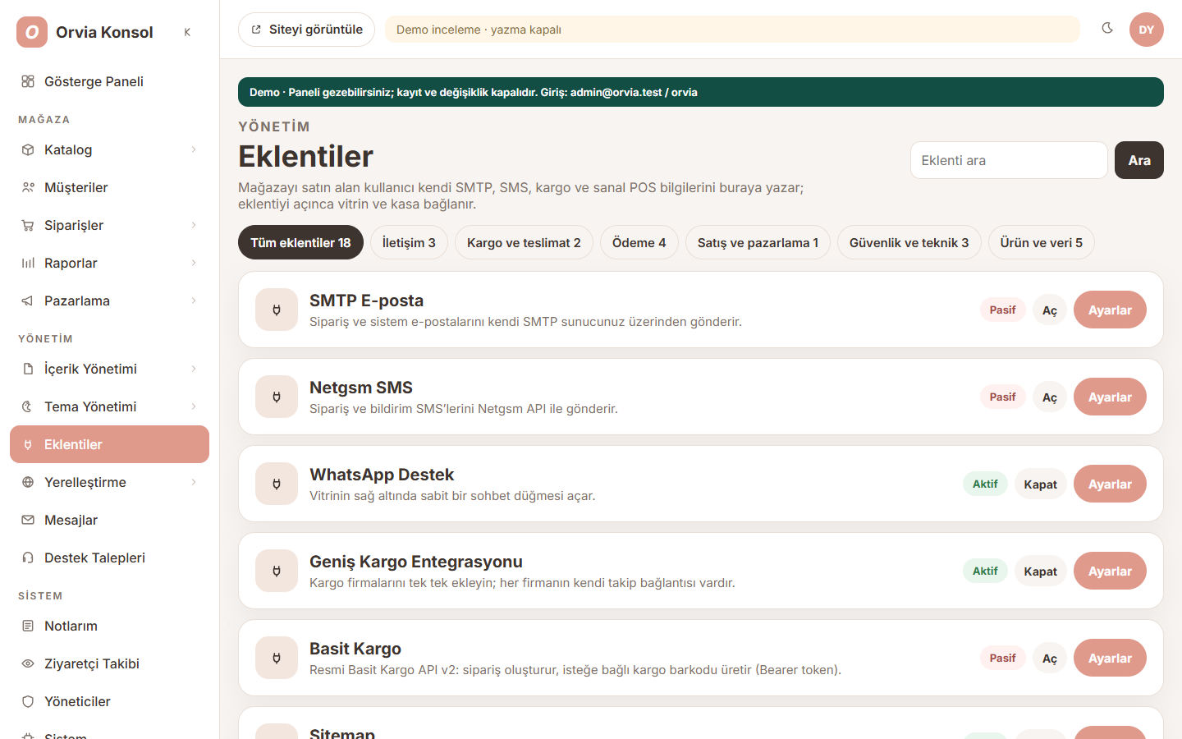1182x739 pixels.
Task: Click the Siteyi görüntüle button
Action: click(x=306, y=30)
